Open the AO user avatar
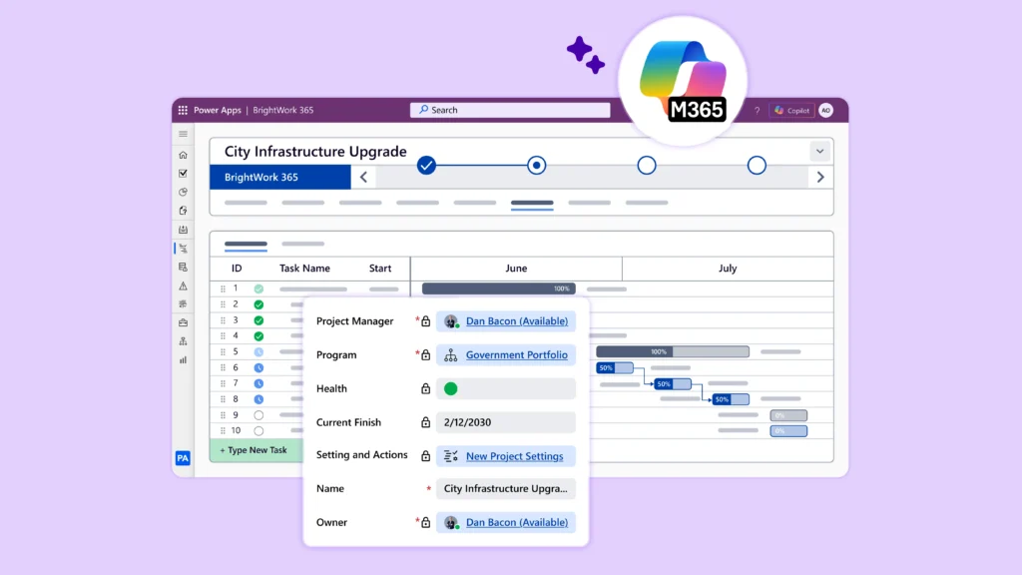1022x575 pixels. pyautogui.click(x=825, y=110)
